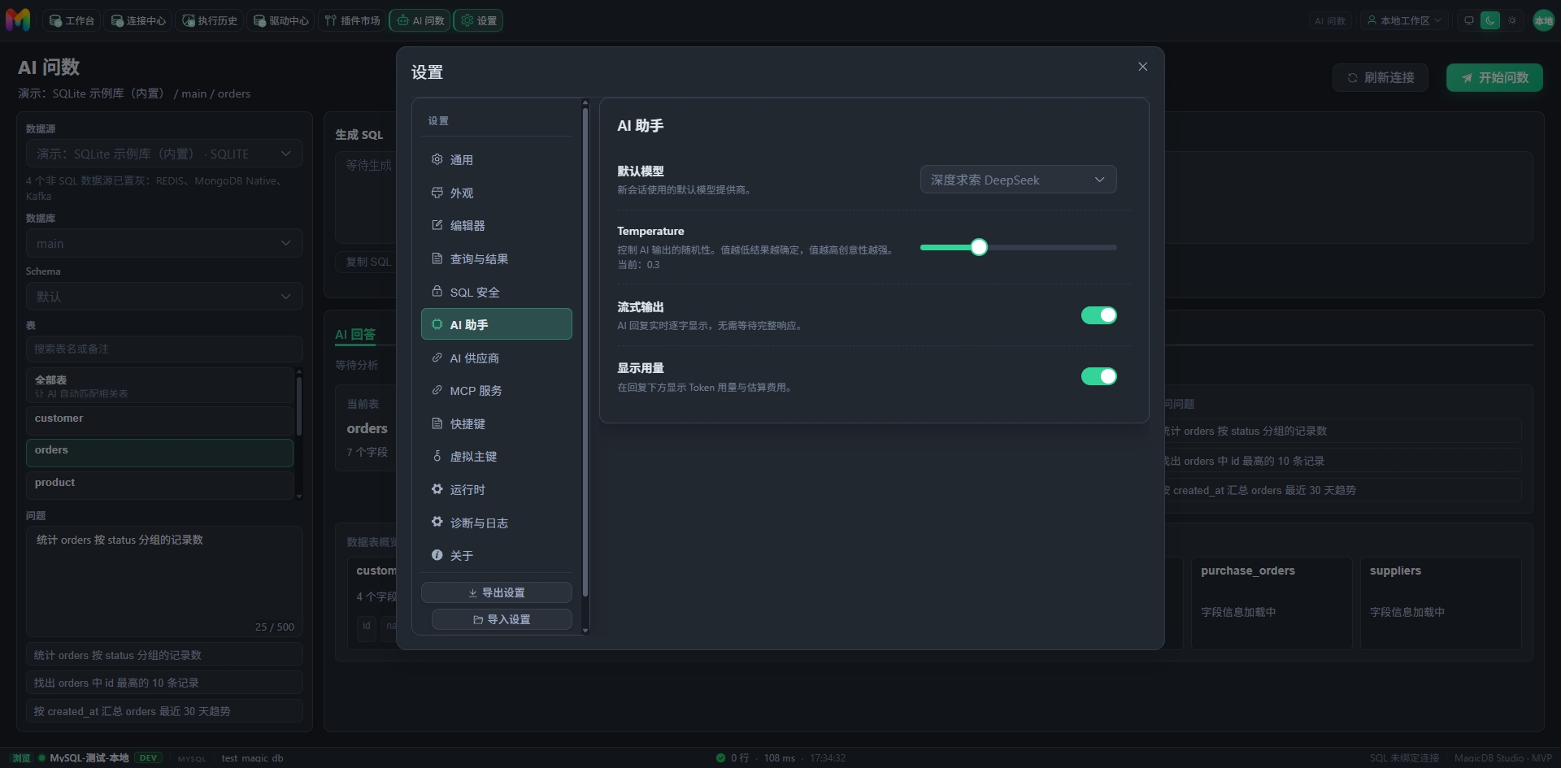
Task: Open AI 供应商 settings section
Action: click(x=497, y=358)
